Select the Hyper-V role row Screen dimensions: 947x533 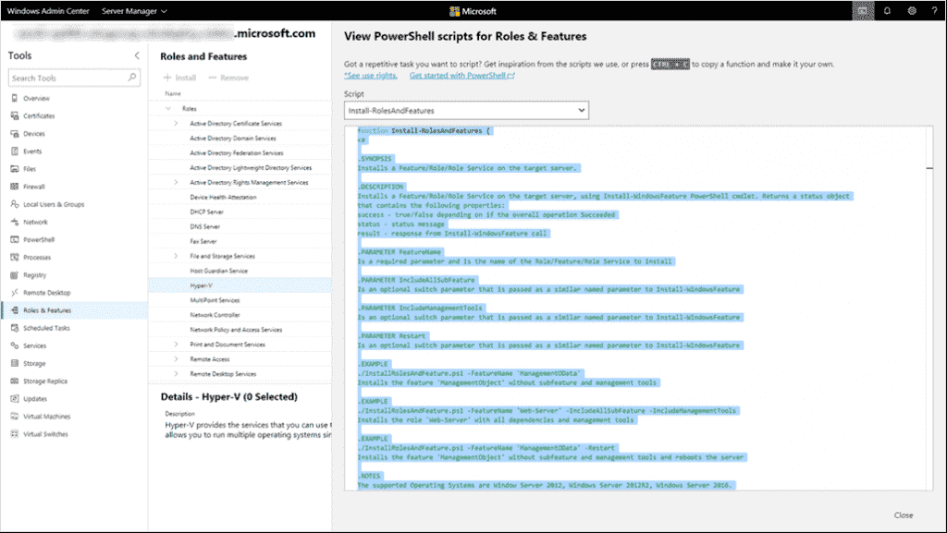click(240, 285)
